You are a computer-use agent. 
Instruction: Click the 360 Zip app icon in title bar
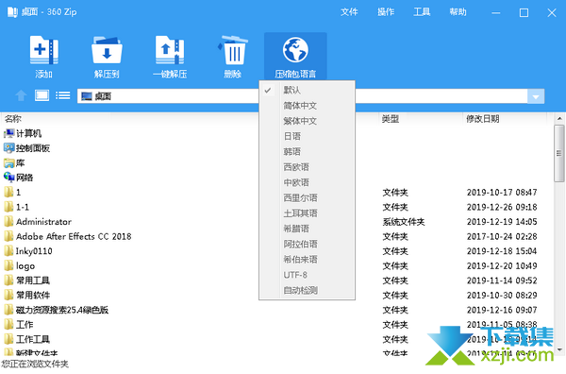pyautogui.click(x=12, y=12)
